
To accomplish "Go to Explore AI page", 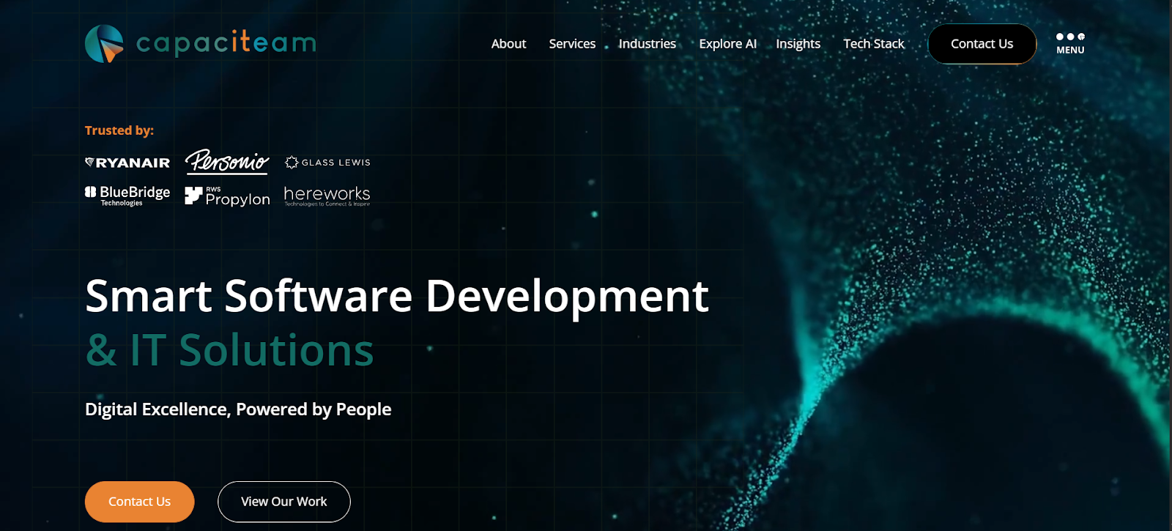I will [727, 44].
